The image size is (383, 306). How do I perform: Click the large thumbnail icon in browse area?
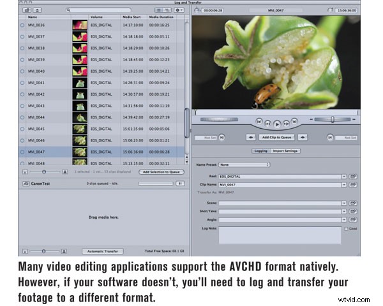(64, 172)
